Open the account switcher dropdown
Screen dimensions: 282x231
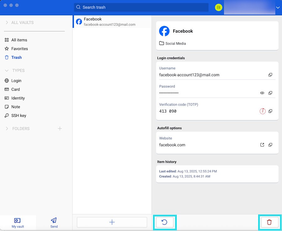pos(277,8)
